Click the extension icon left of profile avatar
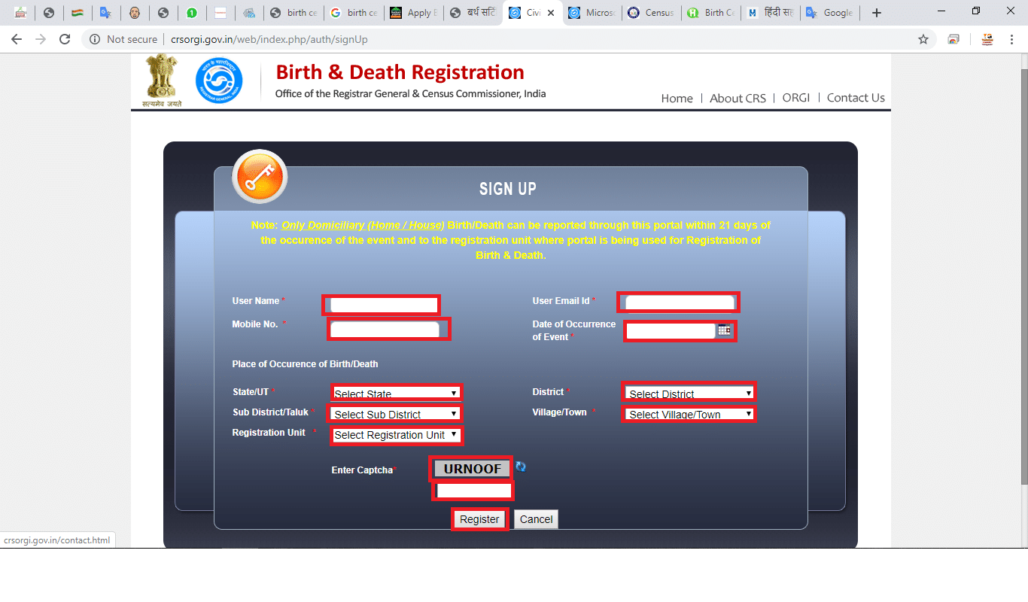The width and height of the screenshot is (1028, 602). 953,39
